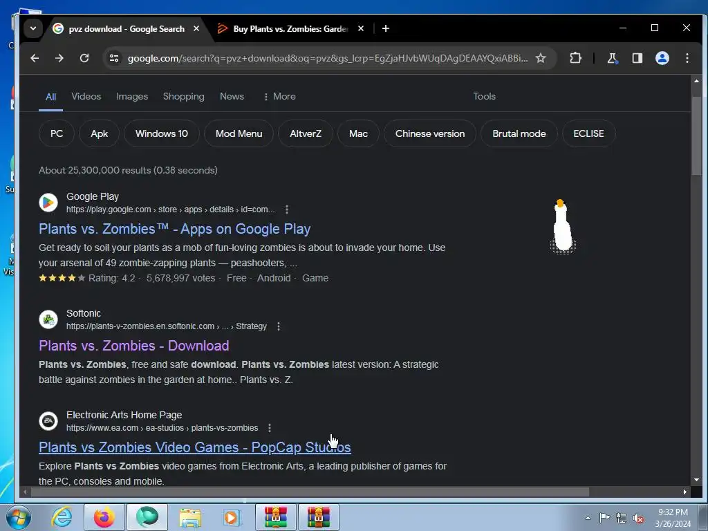Click the horizontal scrollbar thumb
This screenshot has height=531, width=708.
click(310, 492)
